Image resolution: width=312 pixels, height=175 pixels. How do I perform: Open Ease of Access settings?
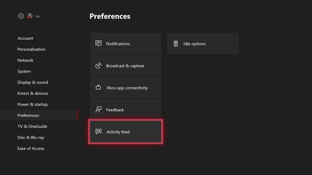(31, 148)
